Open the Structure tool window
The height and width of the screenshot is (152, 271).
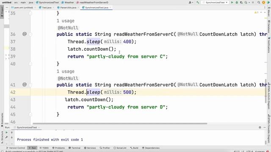(x=2, y=137)
